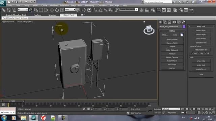Click the Reset XForm button
This screenshot has height=121, width=216.
(x=172, y=61)
